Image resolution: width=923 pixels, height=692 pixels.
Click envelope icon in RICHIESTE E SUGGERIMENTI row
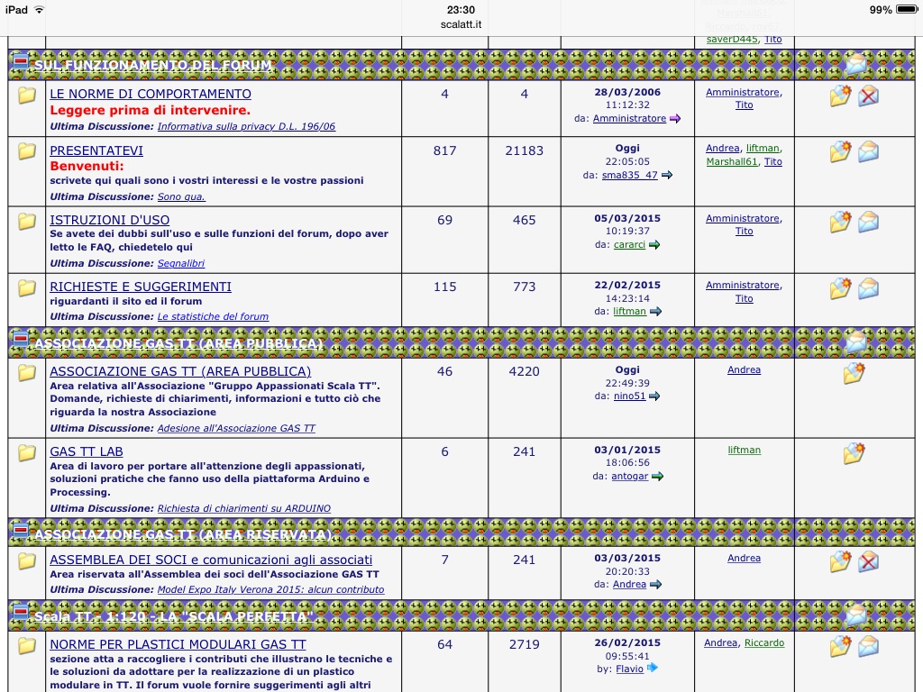868,288
